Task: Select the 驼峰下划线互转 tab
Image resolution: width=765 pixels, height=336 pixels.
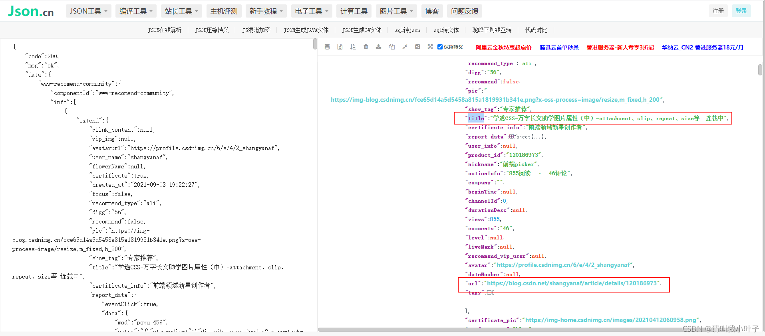Action: click(x=492, y=30)
